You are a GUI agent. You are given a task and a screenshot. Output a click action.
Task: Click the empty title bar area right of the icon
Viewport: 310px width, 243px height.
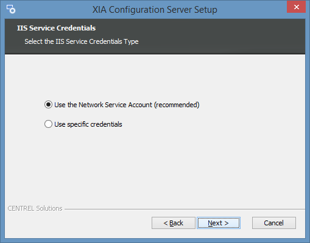point(53,9)
